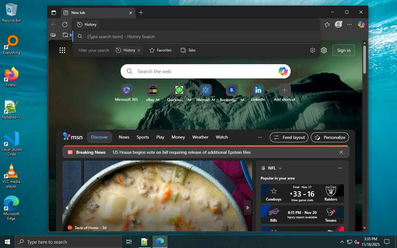The image size is (397, 248).
Task: Filter the search by Tabs
Action: click(x=188, y=50)
